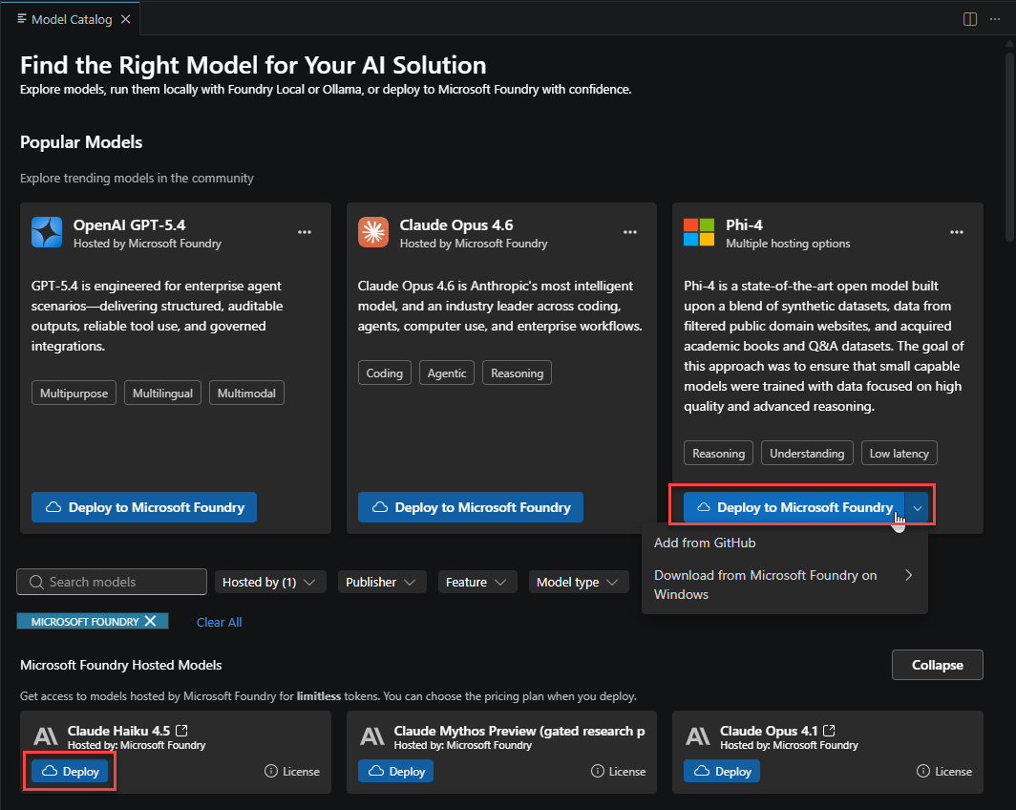This screenshot has width=1016, height=810.
Task: Open Claude Opus 4.6 card options menu
Action: click(x=630, y=232)
